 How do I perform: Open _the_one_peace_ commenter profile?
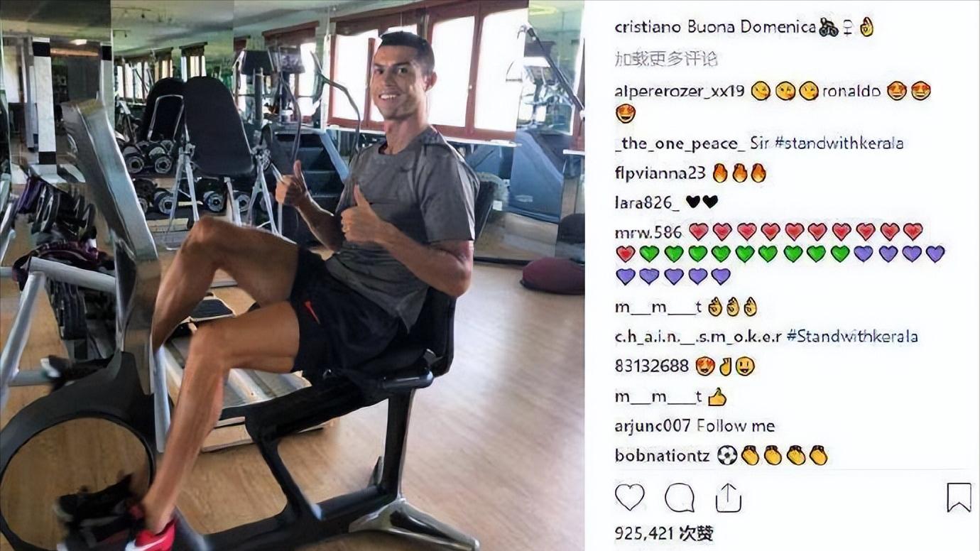click(680, 143)
